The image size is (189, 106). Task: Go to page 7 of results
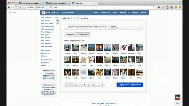(98, 85)
